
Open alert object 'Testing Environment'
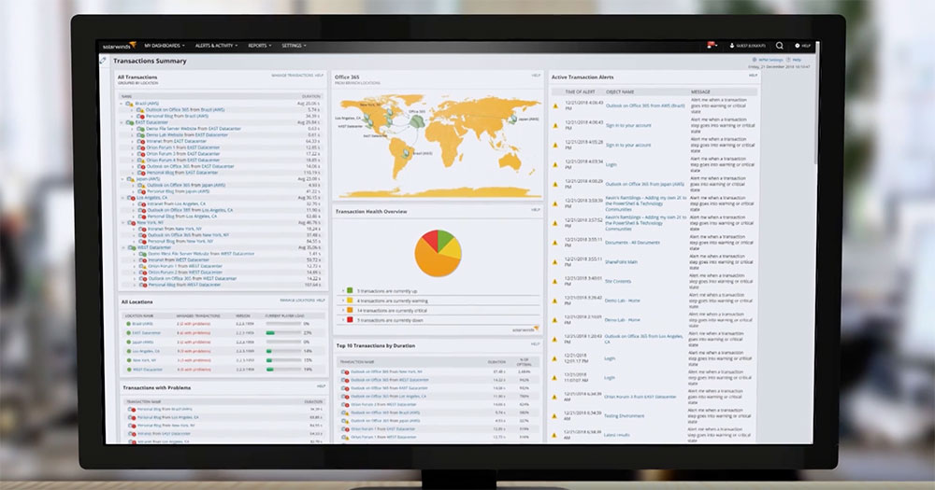(624, 415)
